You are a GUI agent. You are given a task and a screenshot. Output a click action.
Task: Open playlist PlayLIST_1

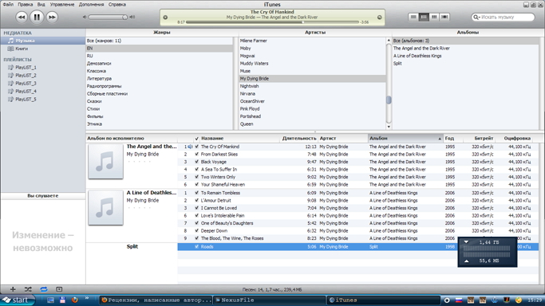(x=26, y=67)
